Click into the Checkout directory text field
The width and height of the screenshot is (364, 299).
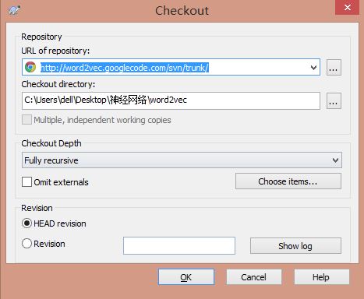click(171, 100)
